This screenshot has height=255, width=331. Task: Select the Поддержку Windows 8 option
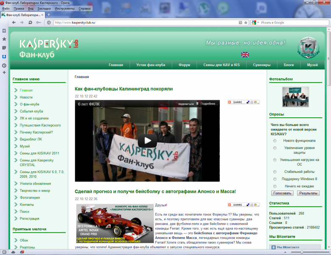tap(275, 179)
